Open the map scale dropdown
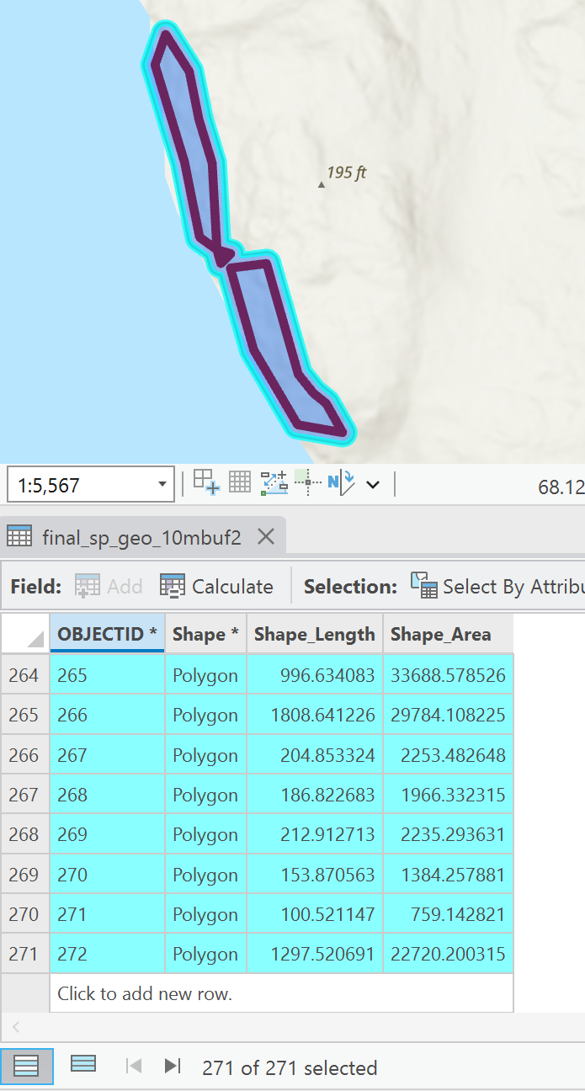 (162, 485)
